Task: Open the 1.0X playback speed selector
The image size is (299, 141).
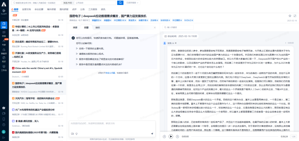Action: click(294, 136)
